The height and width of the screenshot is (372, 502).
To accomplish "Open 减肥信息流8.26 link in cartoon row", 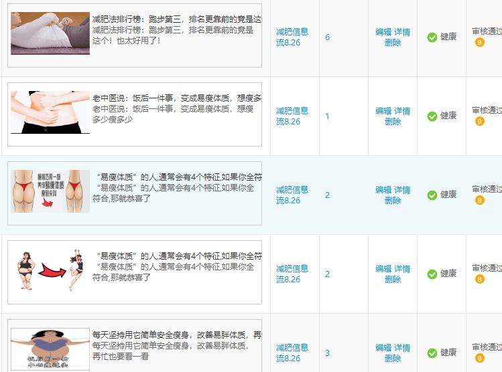I will pyautogui.click(x=292, y=274).
